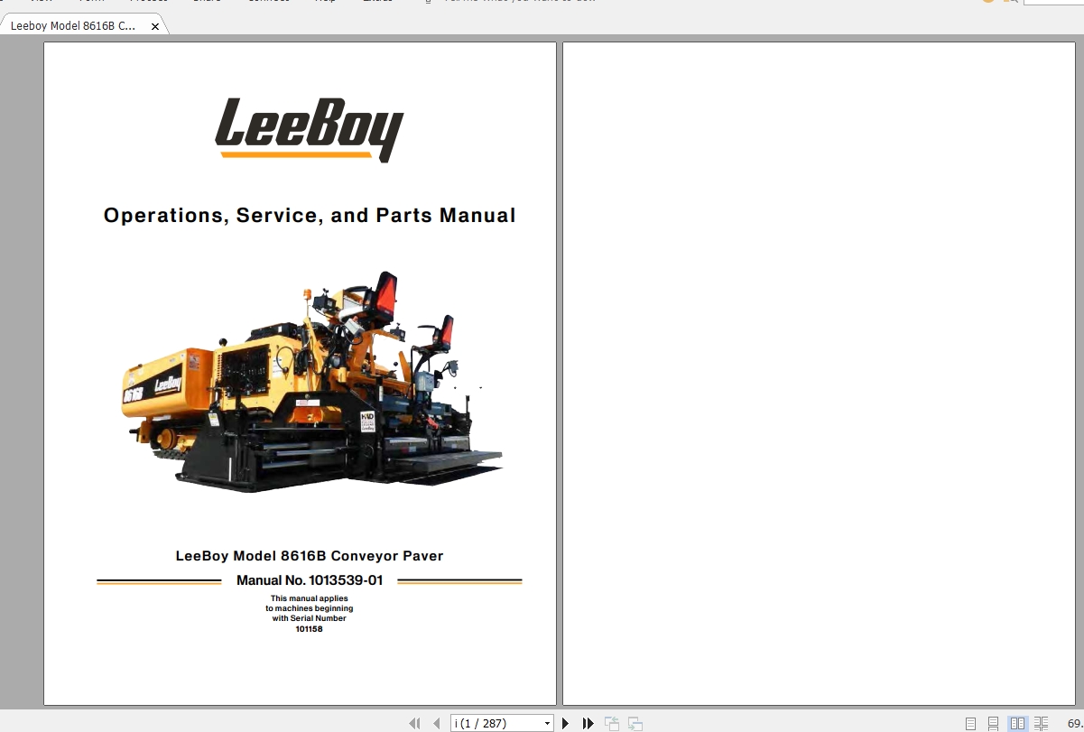Screen dimensions: 1084x732
Task: Click the zoom percentage indicator
Action: pos(1074,723)
